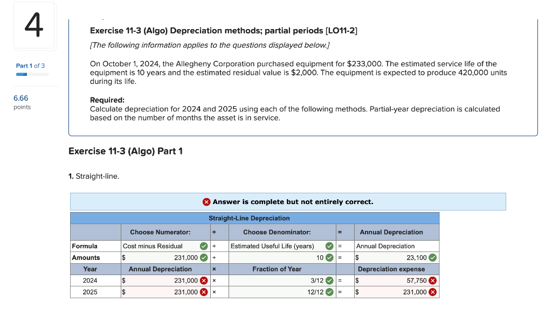Select the Part 1 of 3 link
Viewport: 552px width, 316px height.
pos(30,65)
